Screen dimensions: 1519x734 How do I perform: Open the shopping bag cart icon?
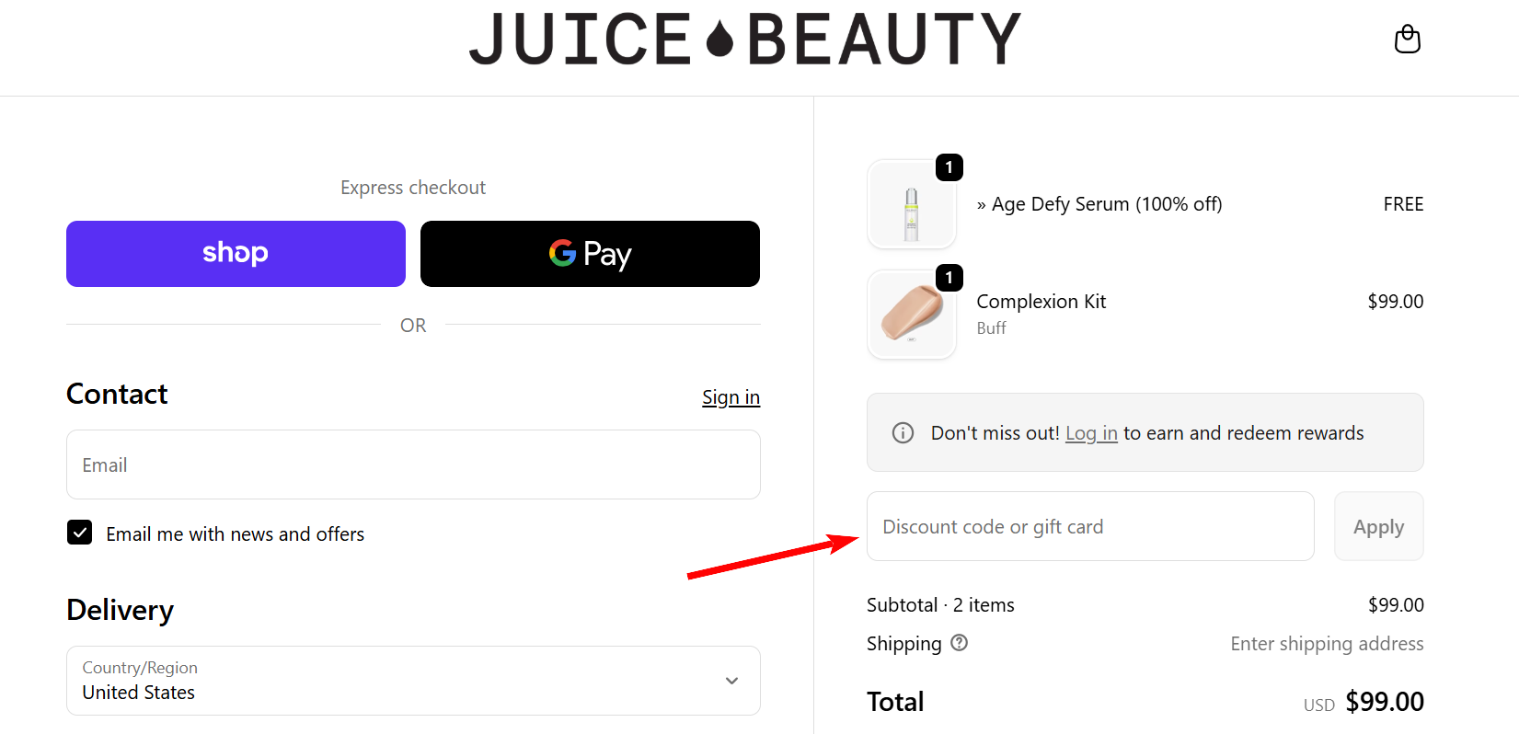1407,40
